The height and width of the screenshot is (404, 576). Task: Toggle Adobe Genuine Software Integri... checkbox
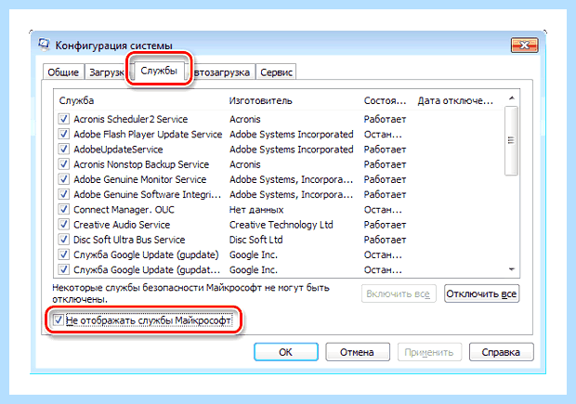tap(63, 194)
